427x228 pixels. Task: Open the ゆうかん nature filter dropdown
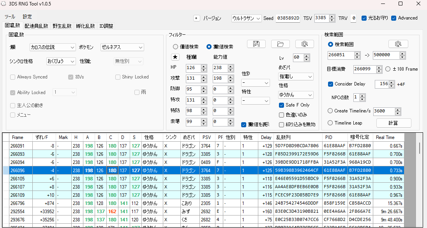[296, 95]
